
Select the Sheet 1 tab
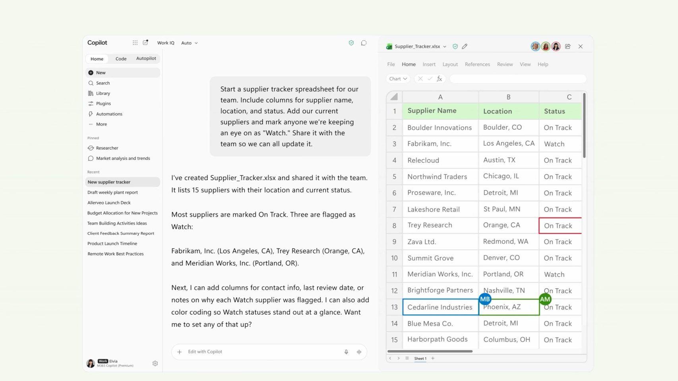coord(420,358)
